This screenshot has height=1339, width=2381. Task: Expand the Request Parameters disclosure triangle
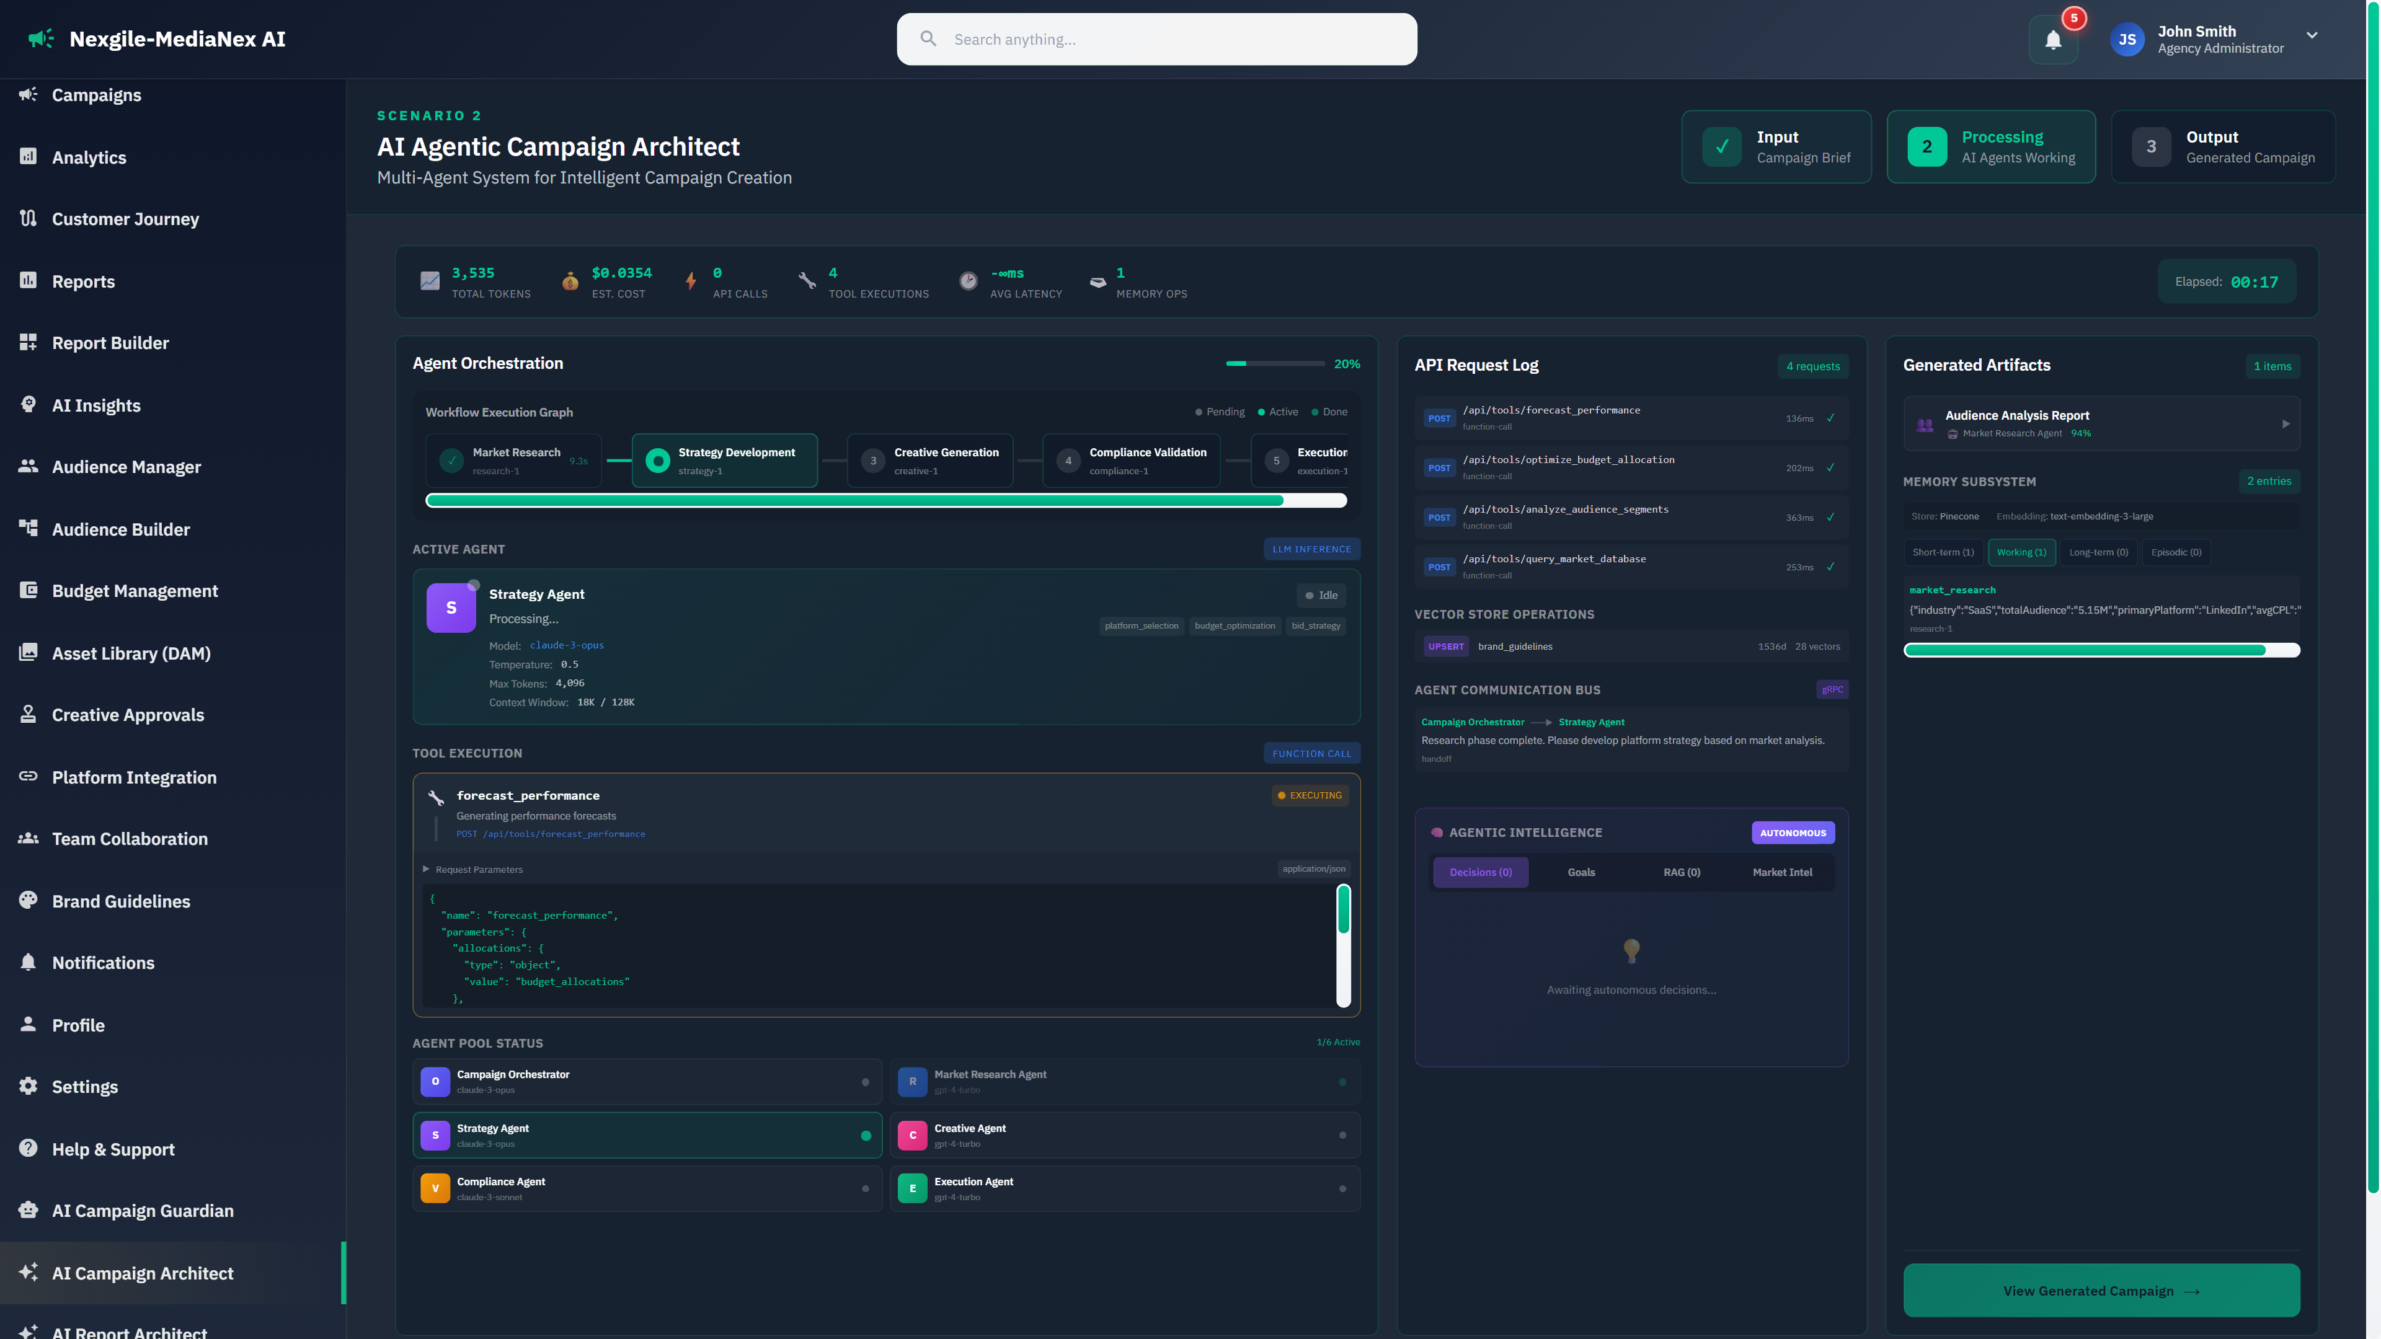point(426,868)
